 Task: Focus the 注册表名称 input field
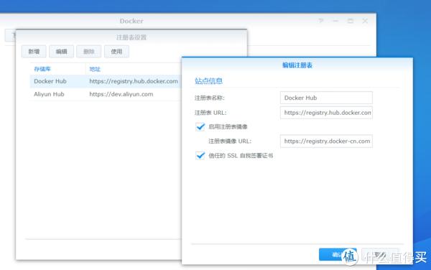326,98
